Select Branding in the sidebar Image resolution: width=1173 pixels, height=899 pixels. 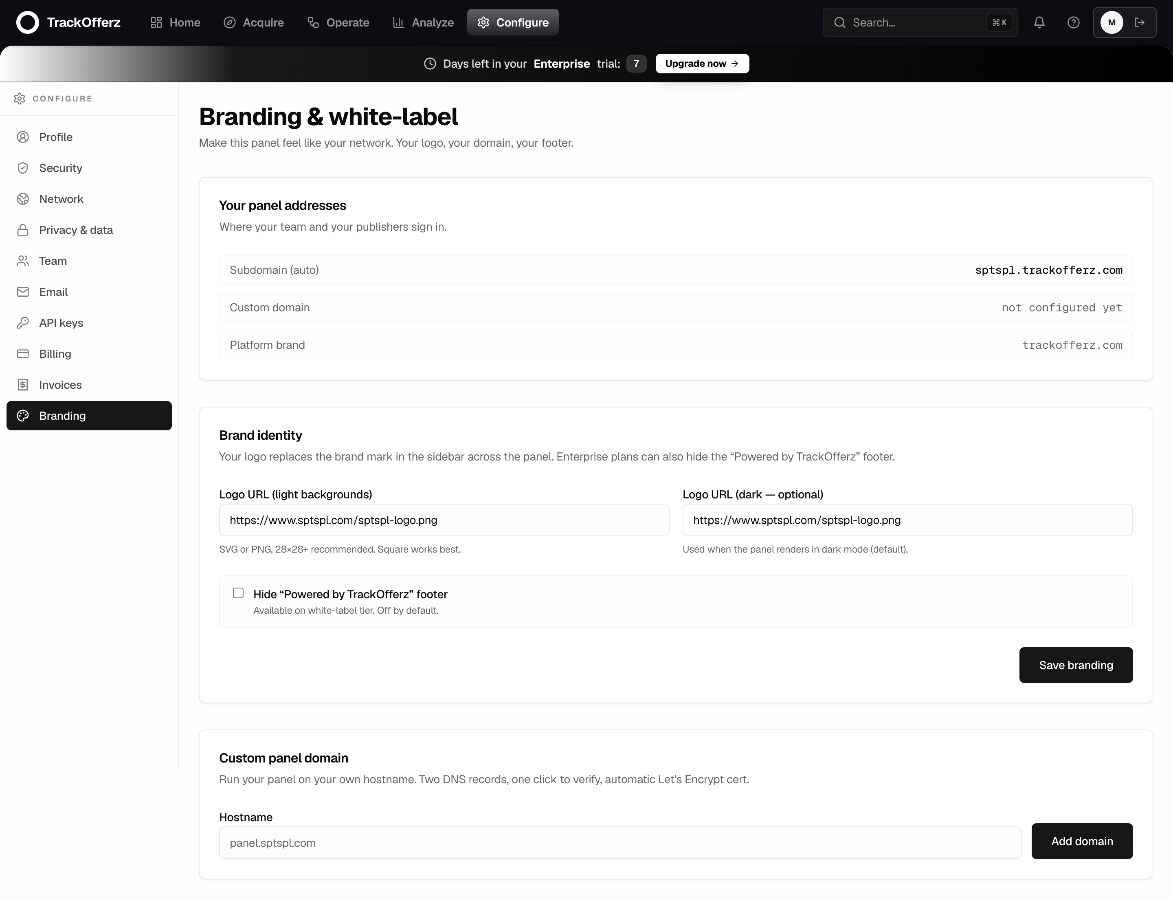tap(89, 416)
